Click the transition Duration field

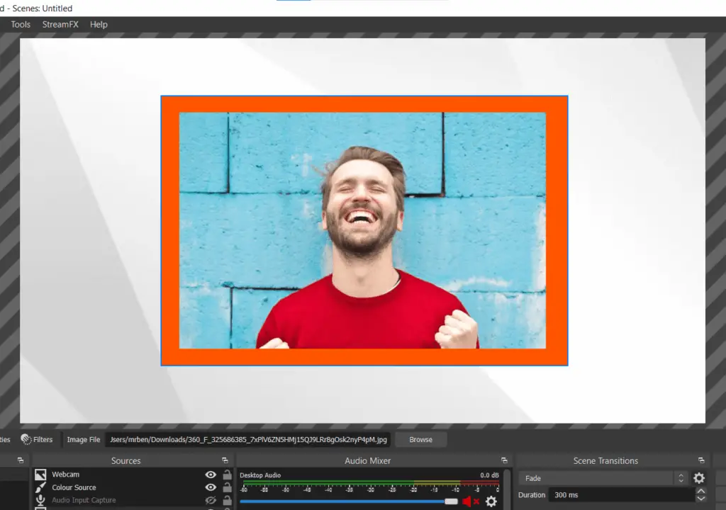pos(622,494)
